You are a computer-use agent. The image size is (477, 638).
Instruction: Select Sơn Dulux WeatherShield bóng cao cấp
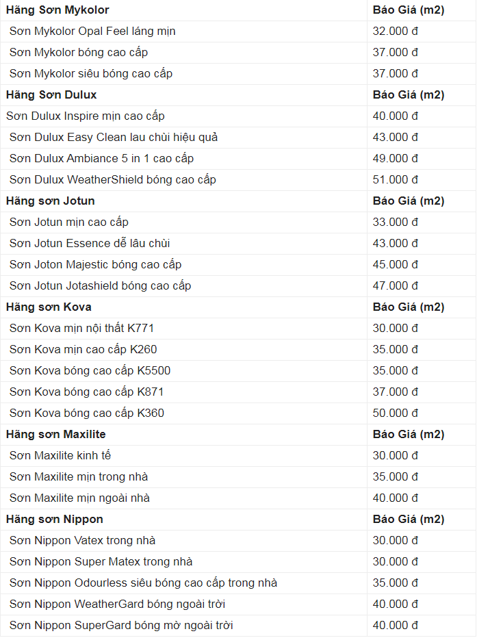(x=113, y=179)
